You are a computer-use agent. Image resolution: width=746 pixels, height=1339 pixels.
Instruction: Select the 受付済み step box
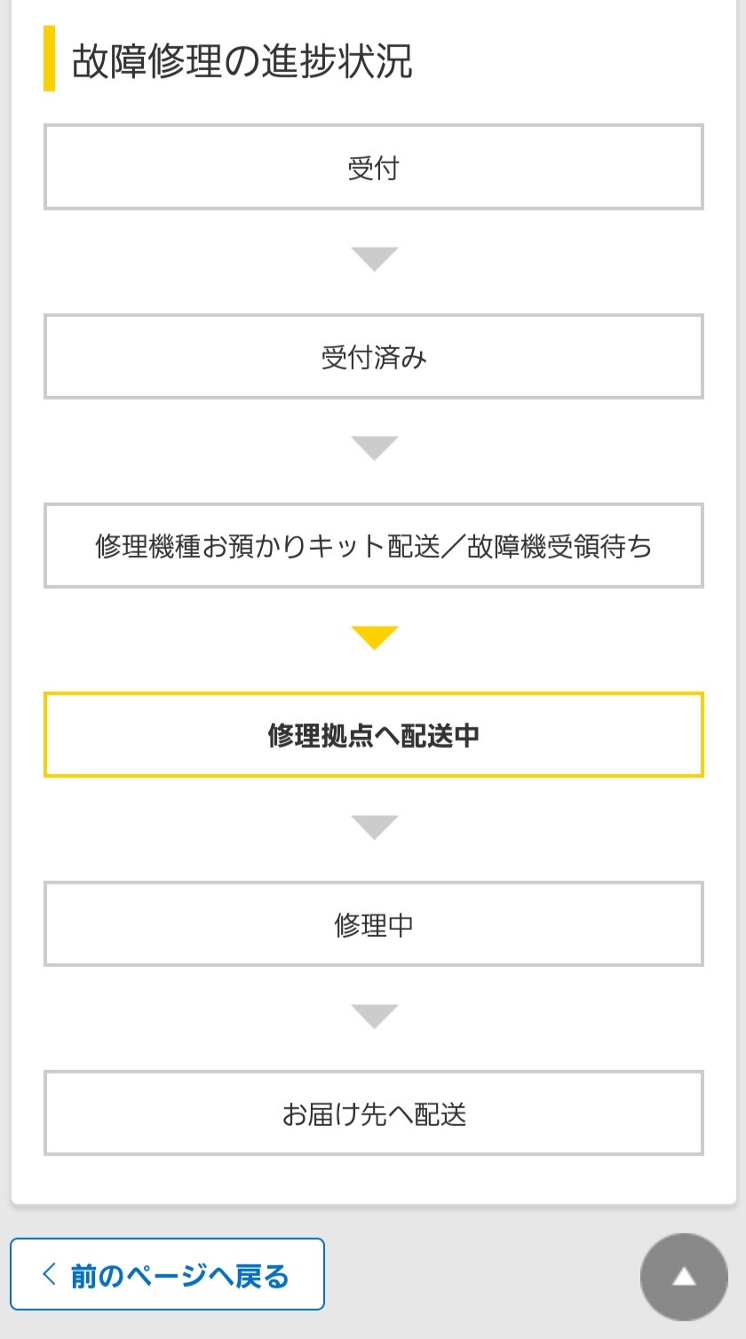(374, 357)
